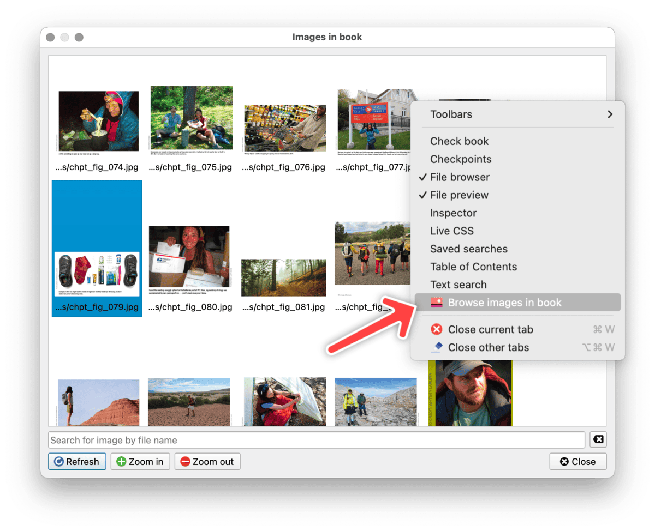Focus the Search for image by file name field
This screenshot has width=655, height=531.
click(x=317, y=440)
